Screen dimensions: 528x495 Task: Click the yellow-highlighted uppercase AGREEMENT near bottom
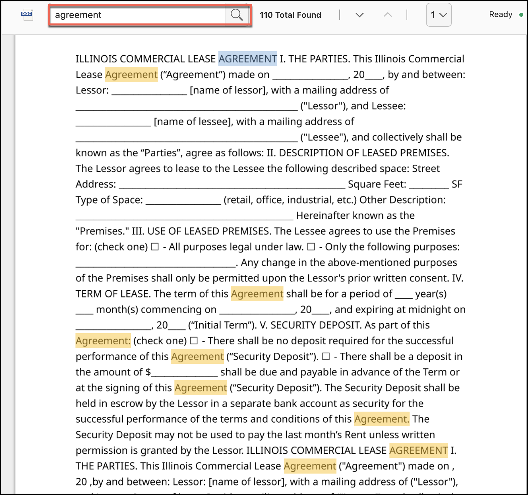click(418, 450)
